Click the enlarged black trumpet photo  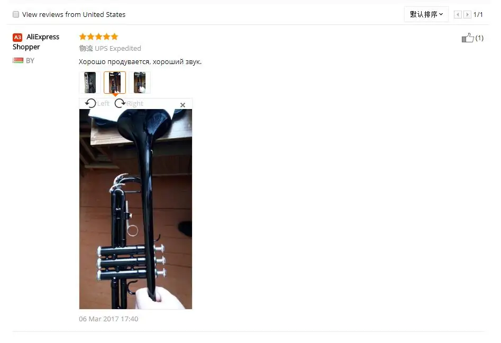click(x=135, y=209)
